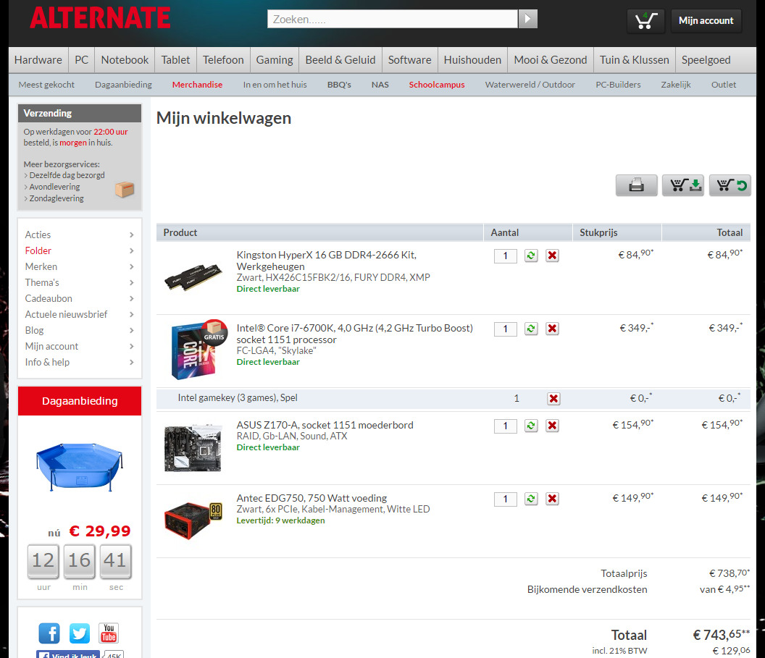Click the search submit arrow button
The height and width of the screenshot is (658, 765).
(527, 19)
